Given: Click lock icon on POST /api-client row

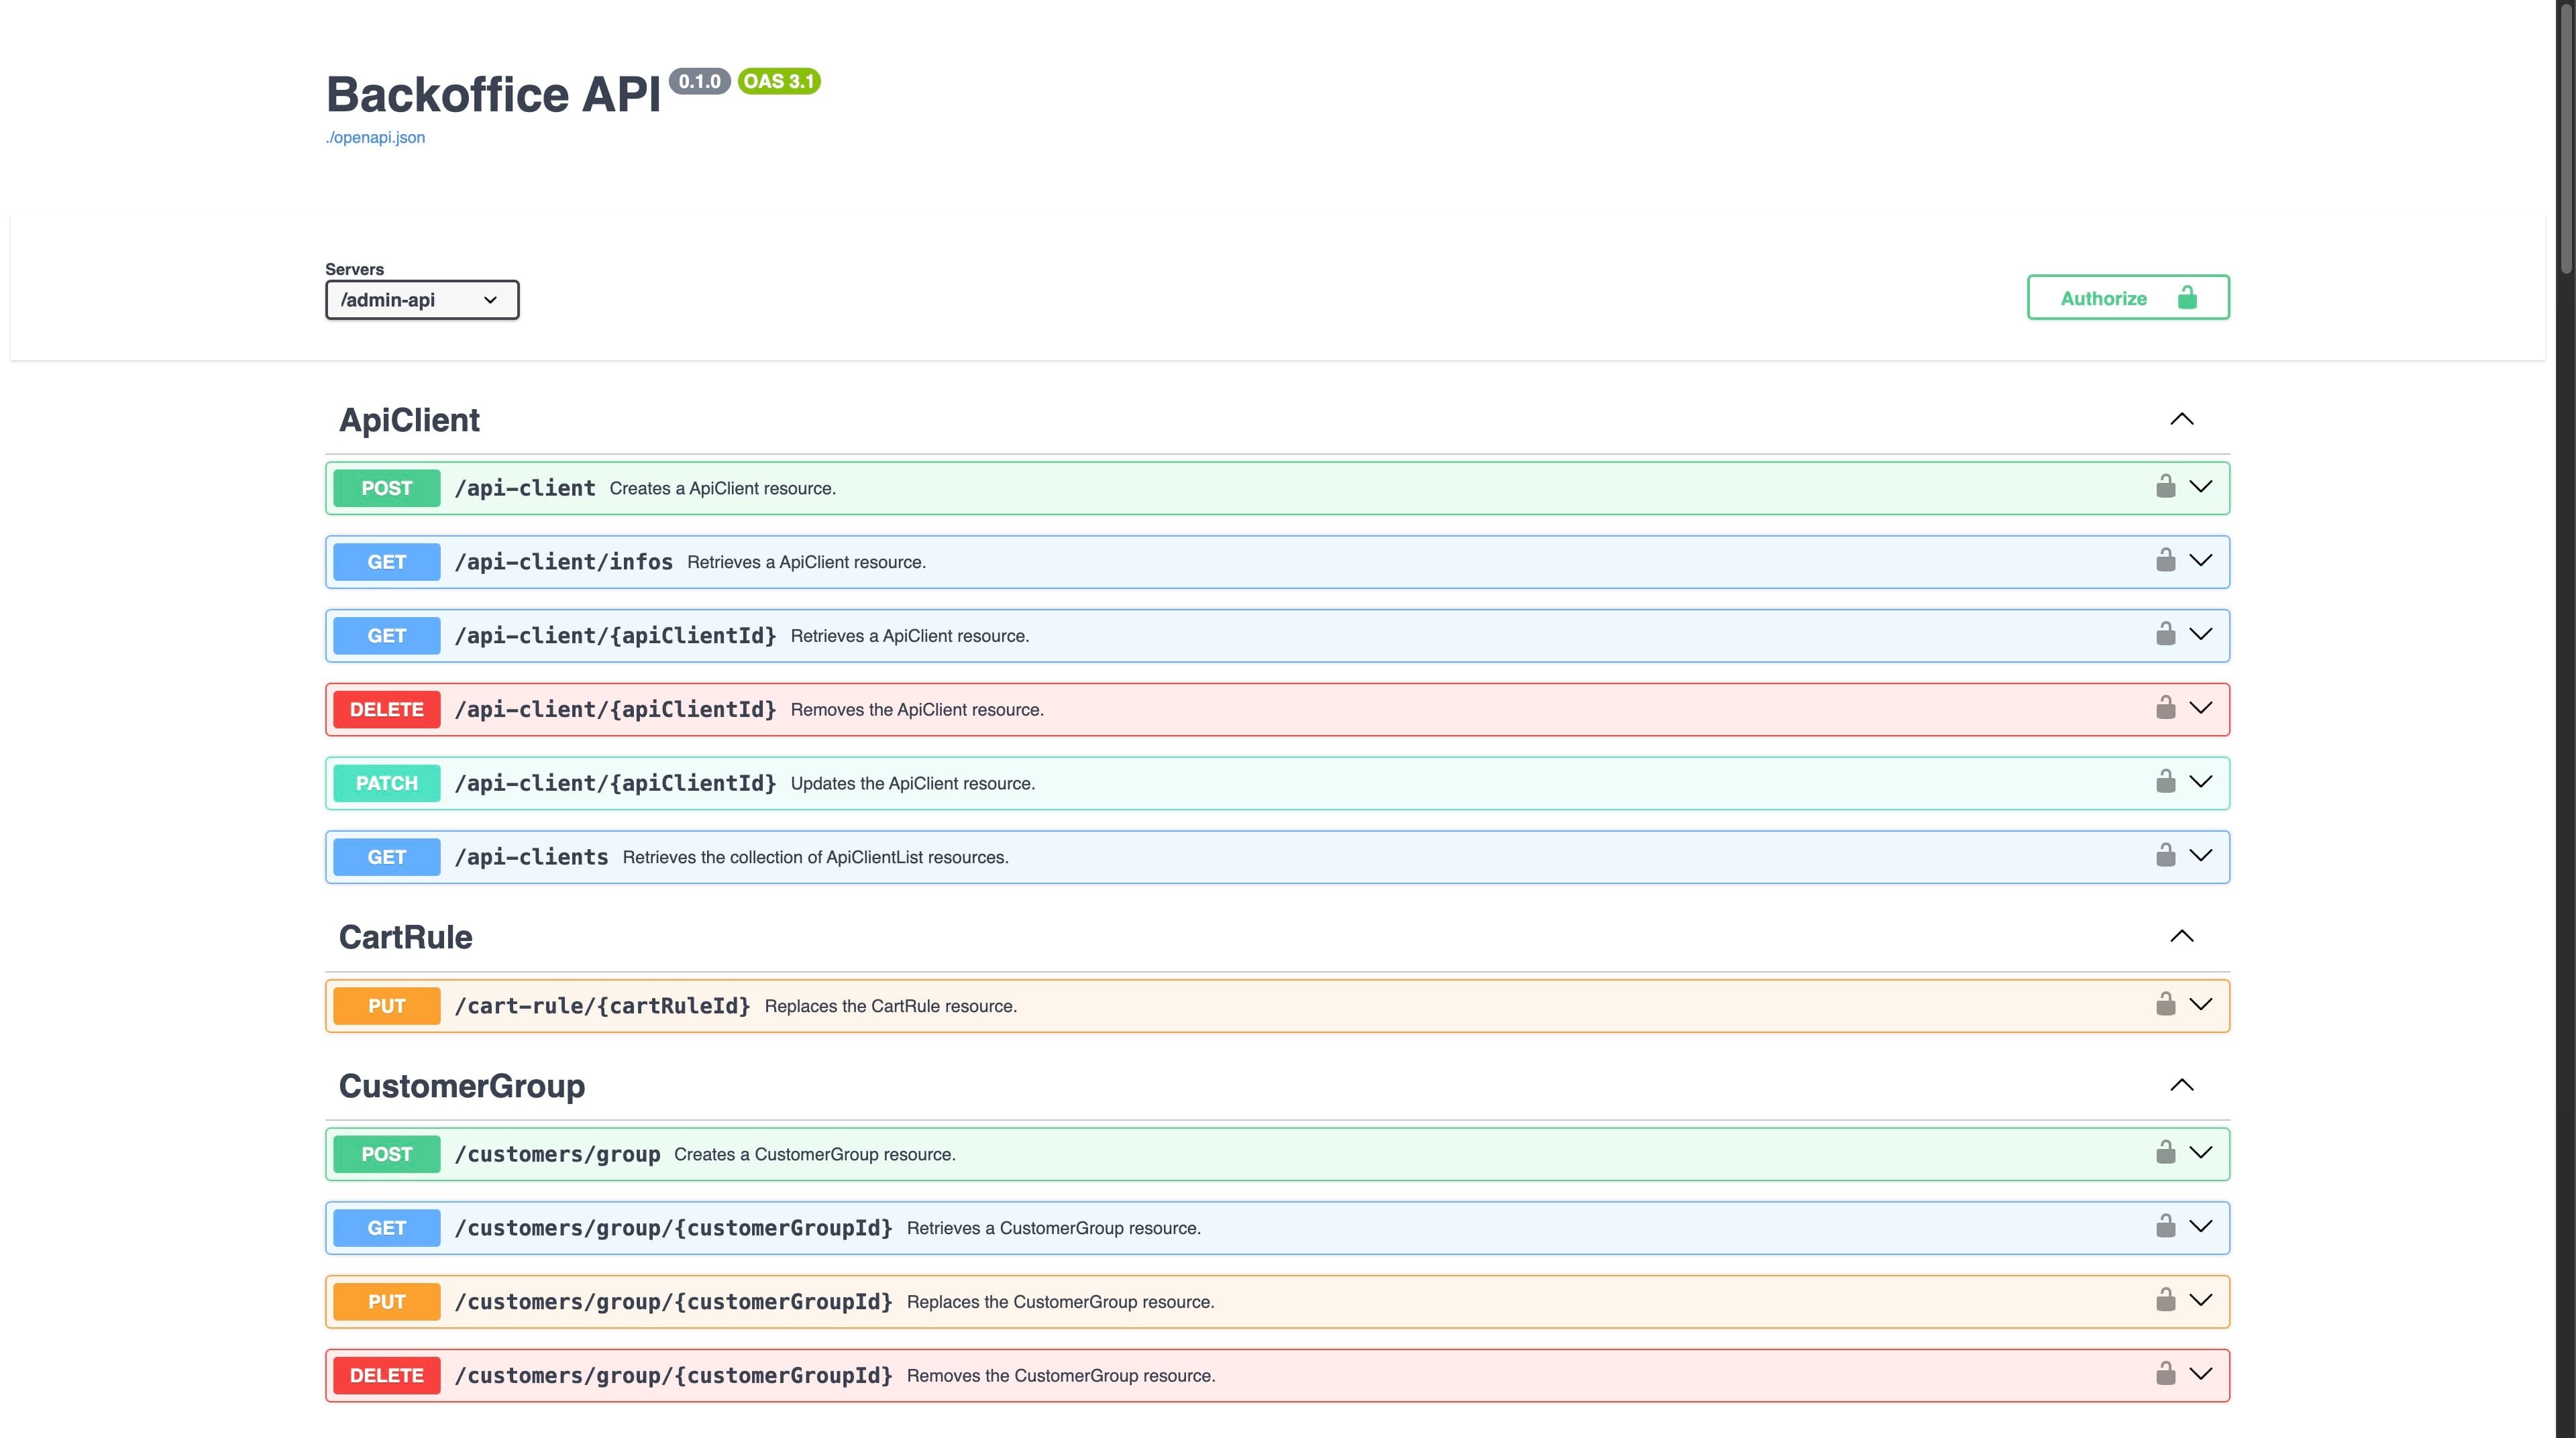Looking at the screenshot, I should pyautogui.click(x=2165, y=487).
